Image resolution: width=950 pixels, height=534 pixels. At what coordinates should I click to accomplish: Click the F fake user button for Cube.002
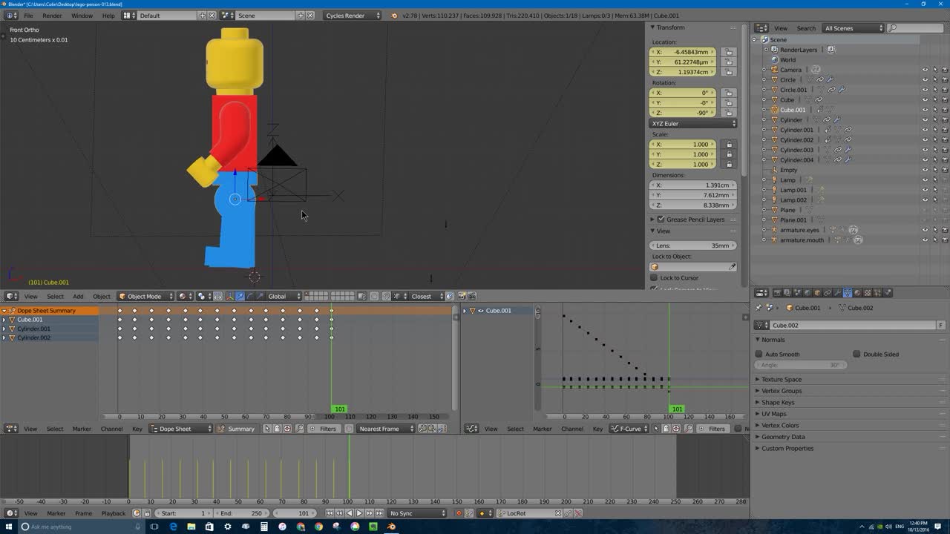941,325
